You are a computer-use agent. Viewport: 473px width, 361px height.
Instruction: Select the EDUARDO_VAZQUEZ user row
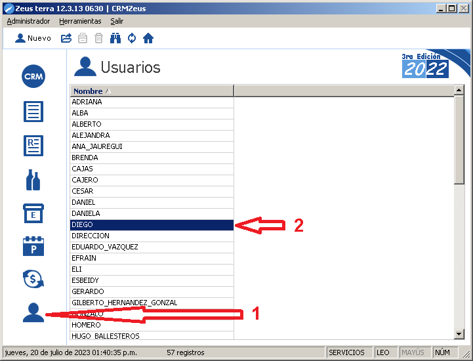(152, 247)
